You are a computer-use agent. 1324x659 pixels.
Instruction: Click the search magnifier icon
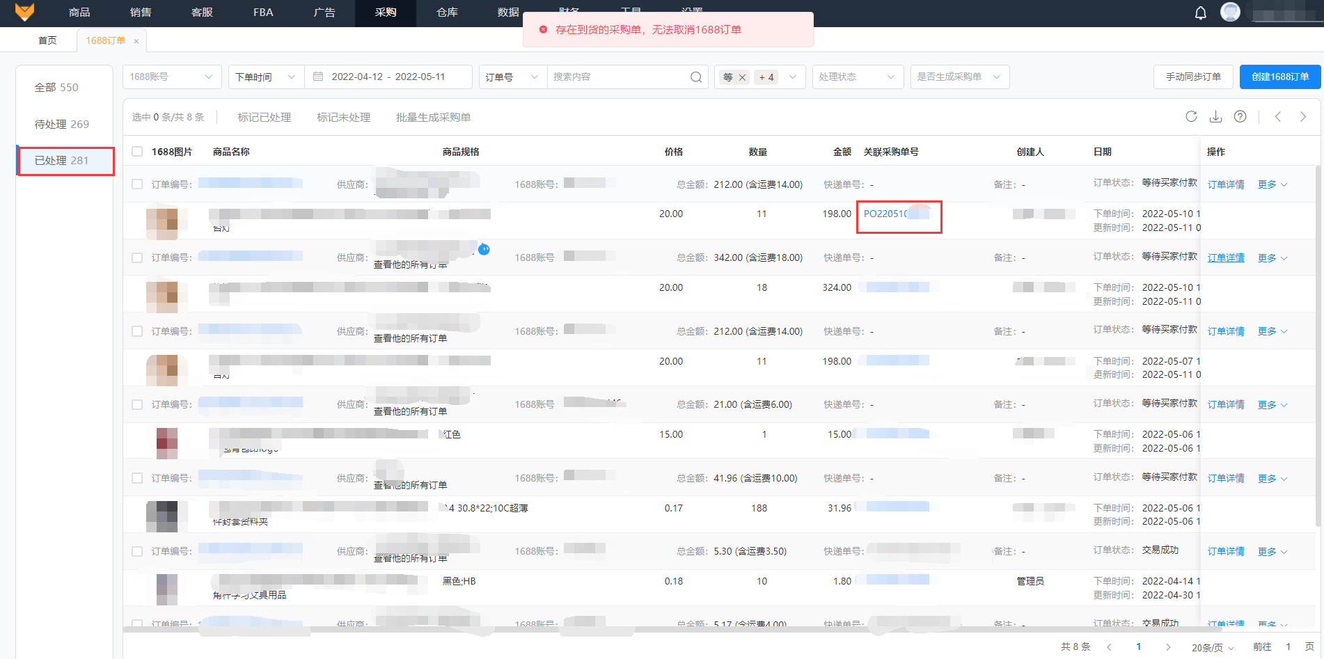pyautogui.click(x=696, y=77)
